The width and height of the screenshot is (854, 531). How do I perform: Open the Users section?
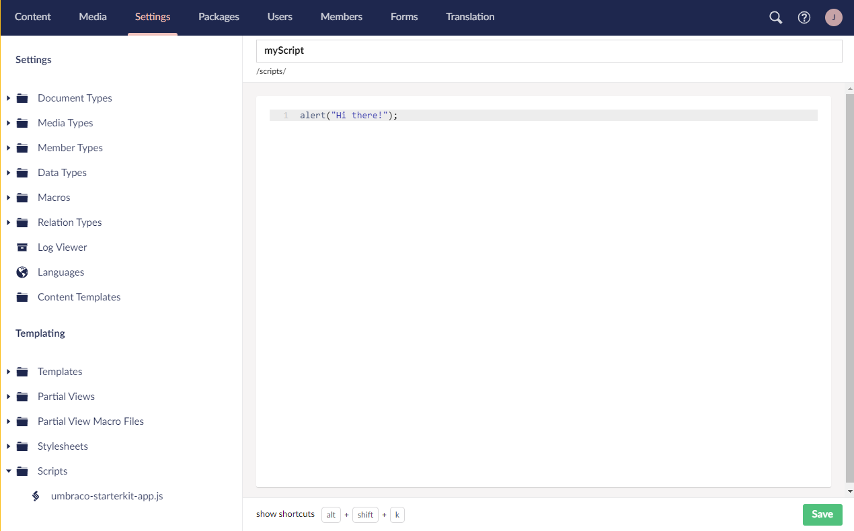tap(280, 17)
